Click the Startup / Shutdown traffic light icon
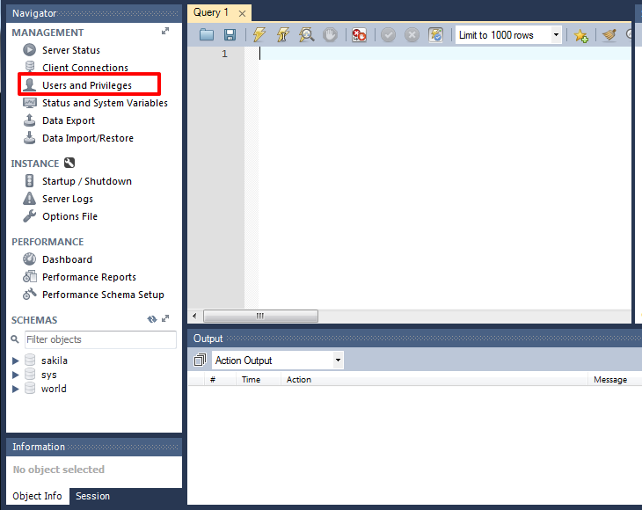The width and height of the screenshot is (642, 510). [29, 180]
